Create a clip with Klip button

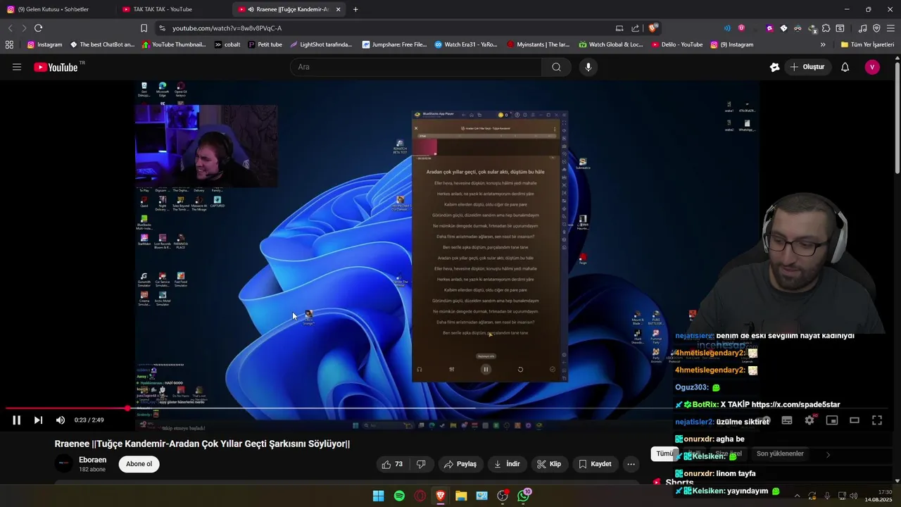pyautogui.click(x=549, y=464)
